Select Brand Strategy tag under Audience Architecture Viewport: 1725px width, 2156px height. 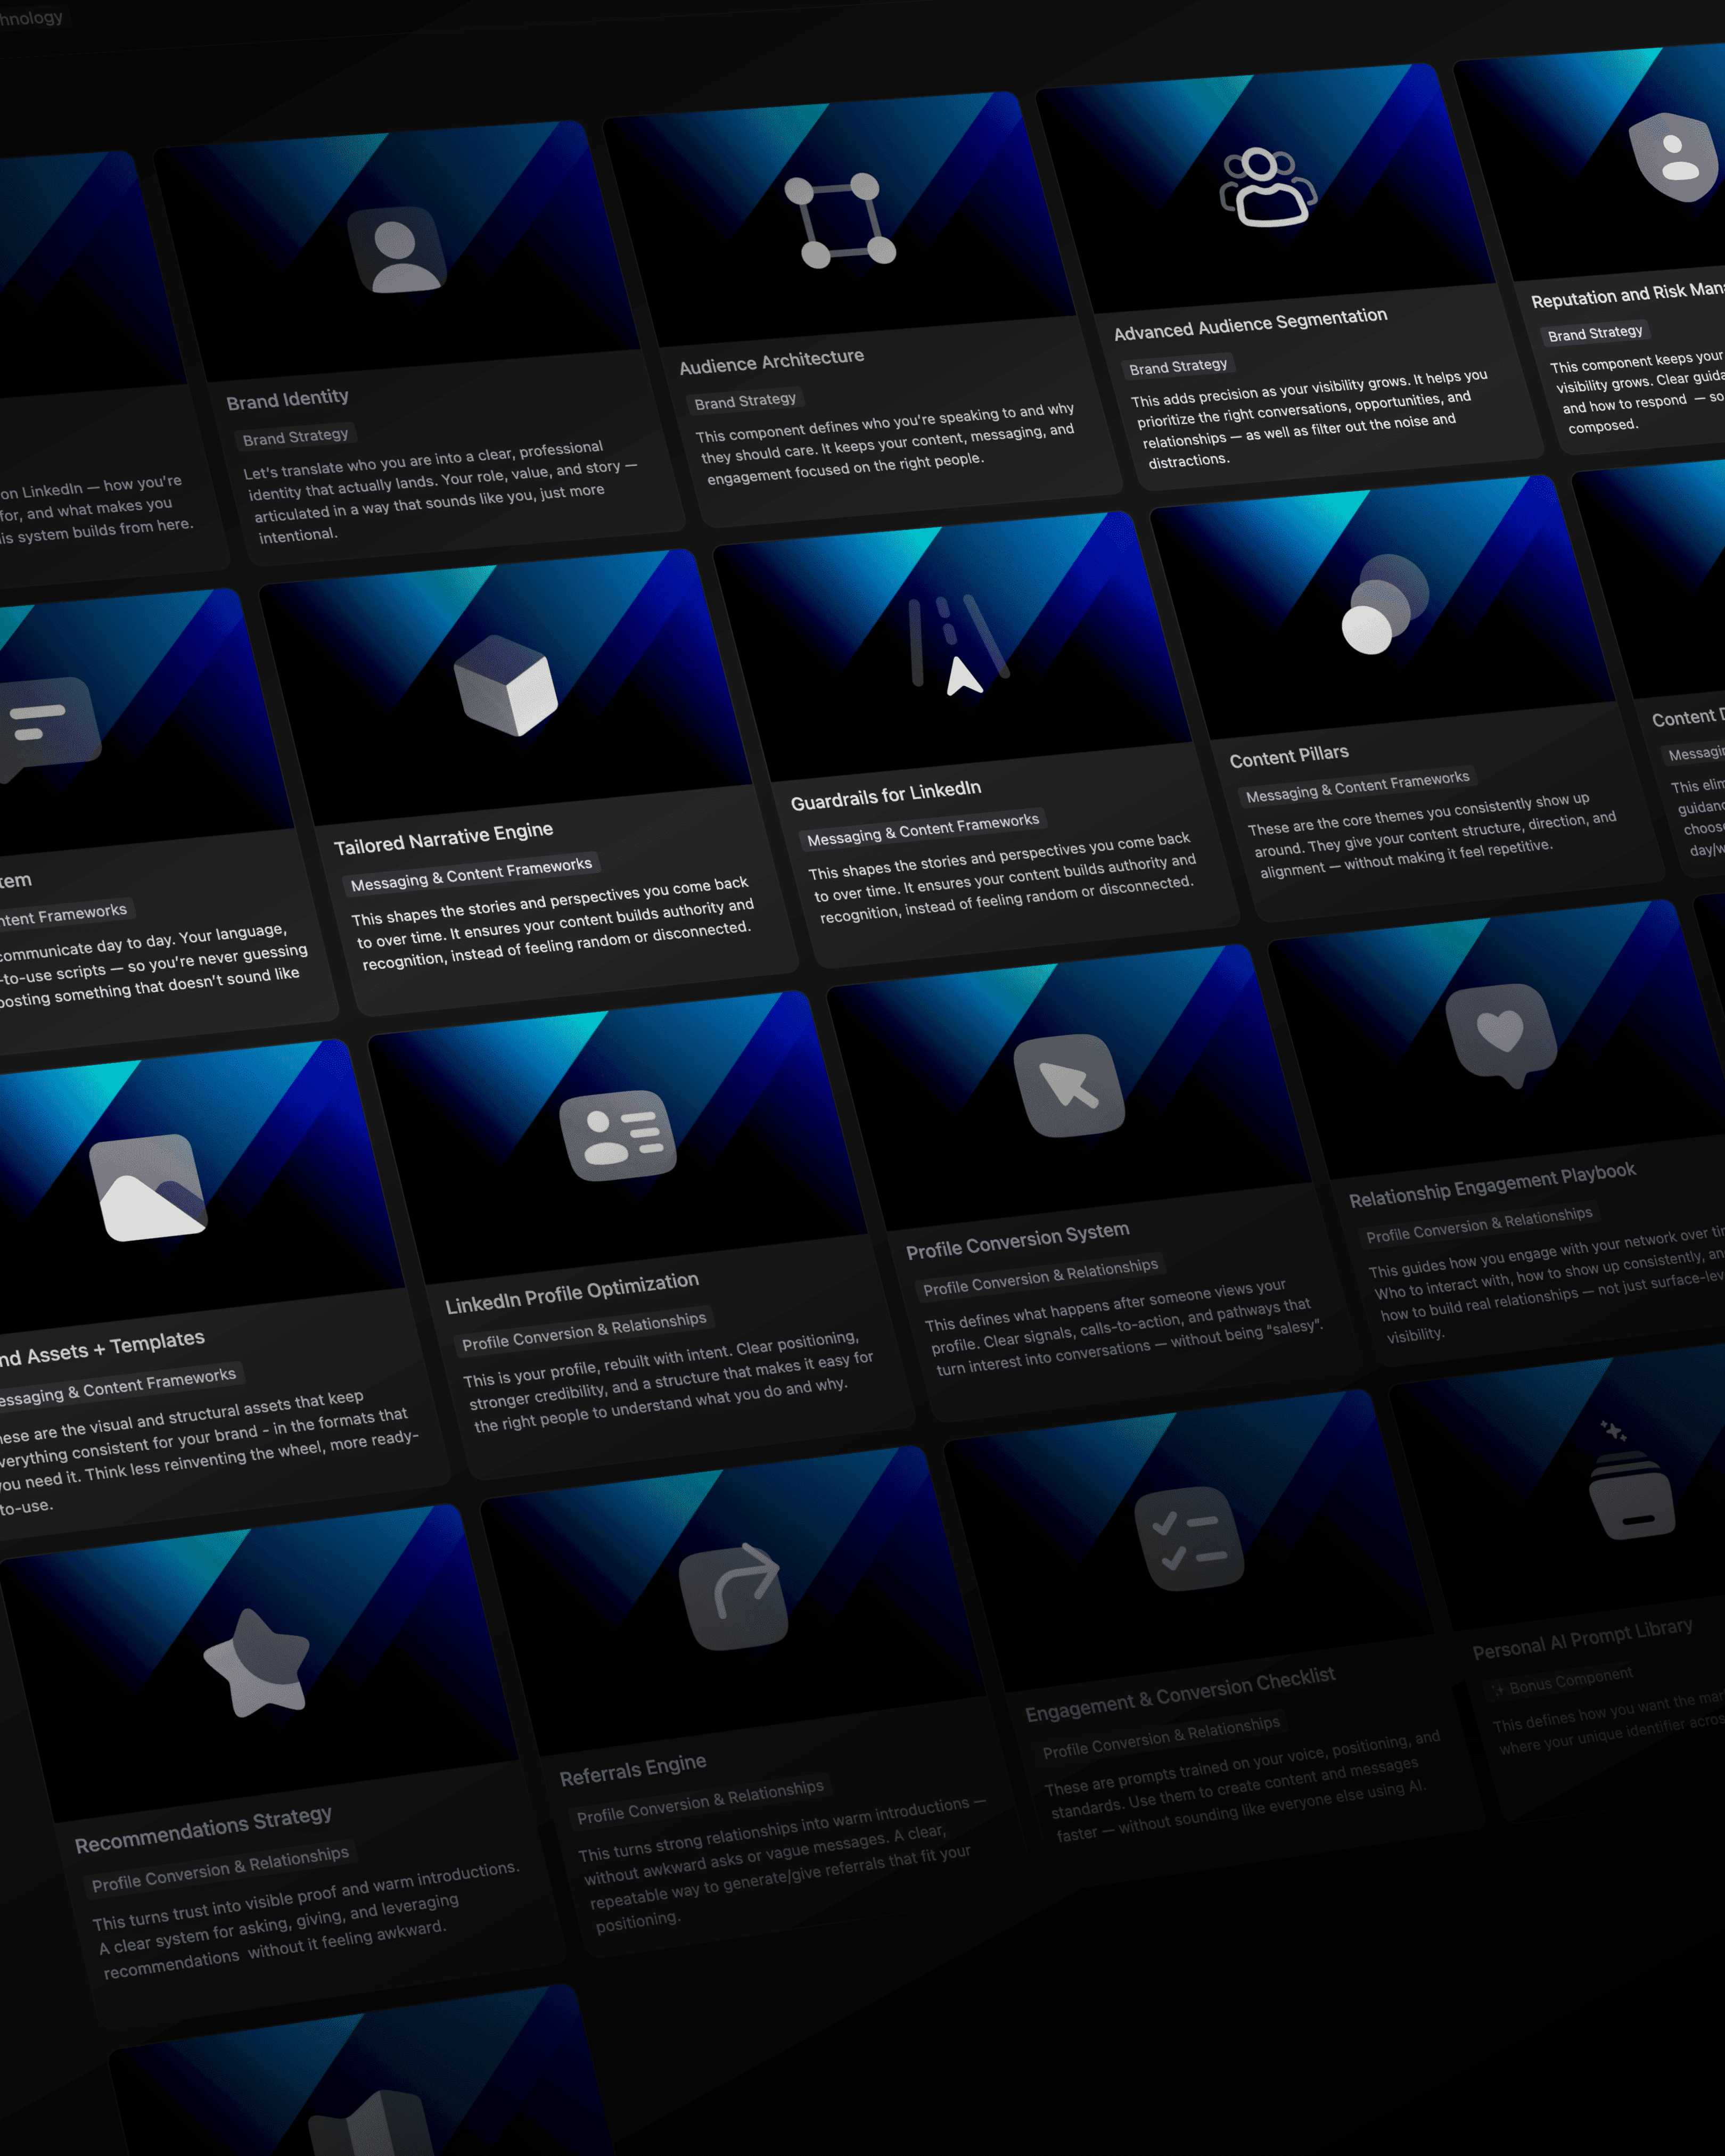[745, 401]
